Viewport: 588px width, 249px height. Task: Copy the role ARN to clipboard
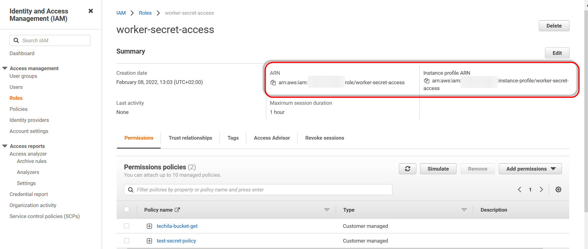(x=273, y=82)
